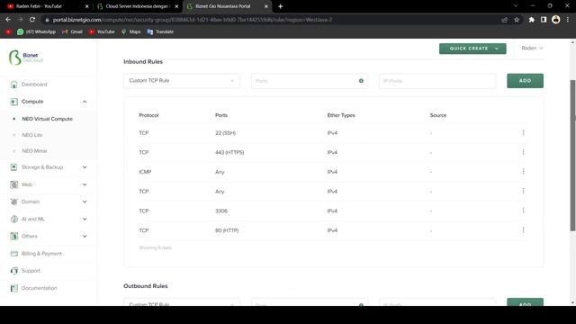Click the Others section icon
Screen dimensions: 576x324
(14, 236)
